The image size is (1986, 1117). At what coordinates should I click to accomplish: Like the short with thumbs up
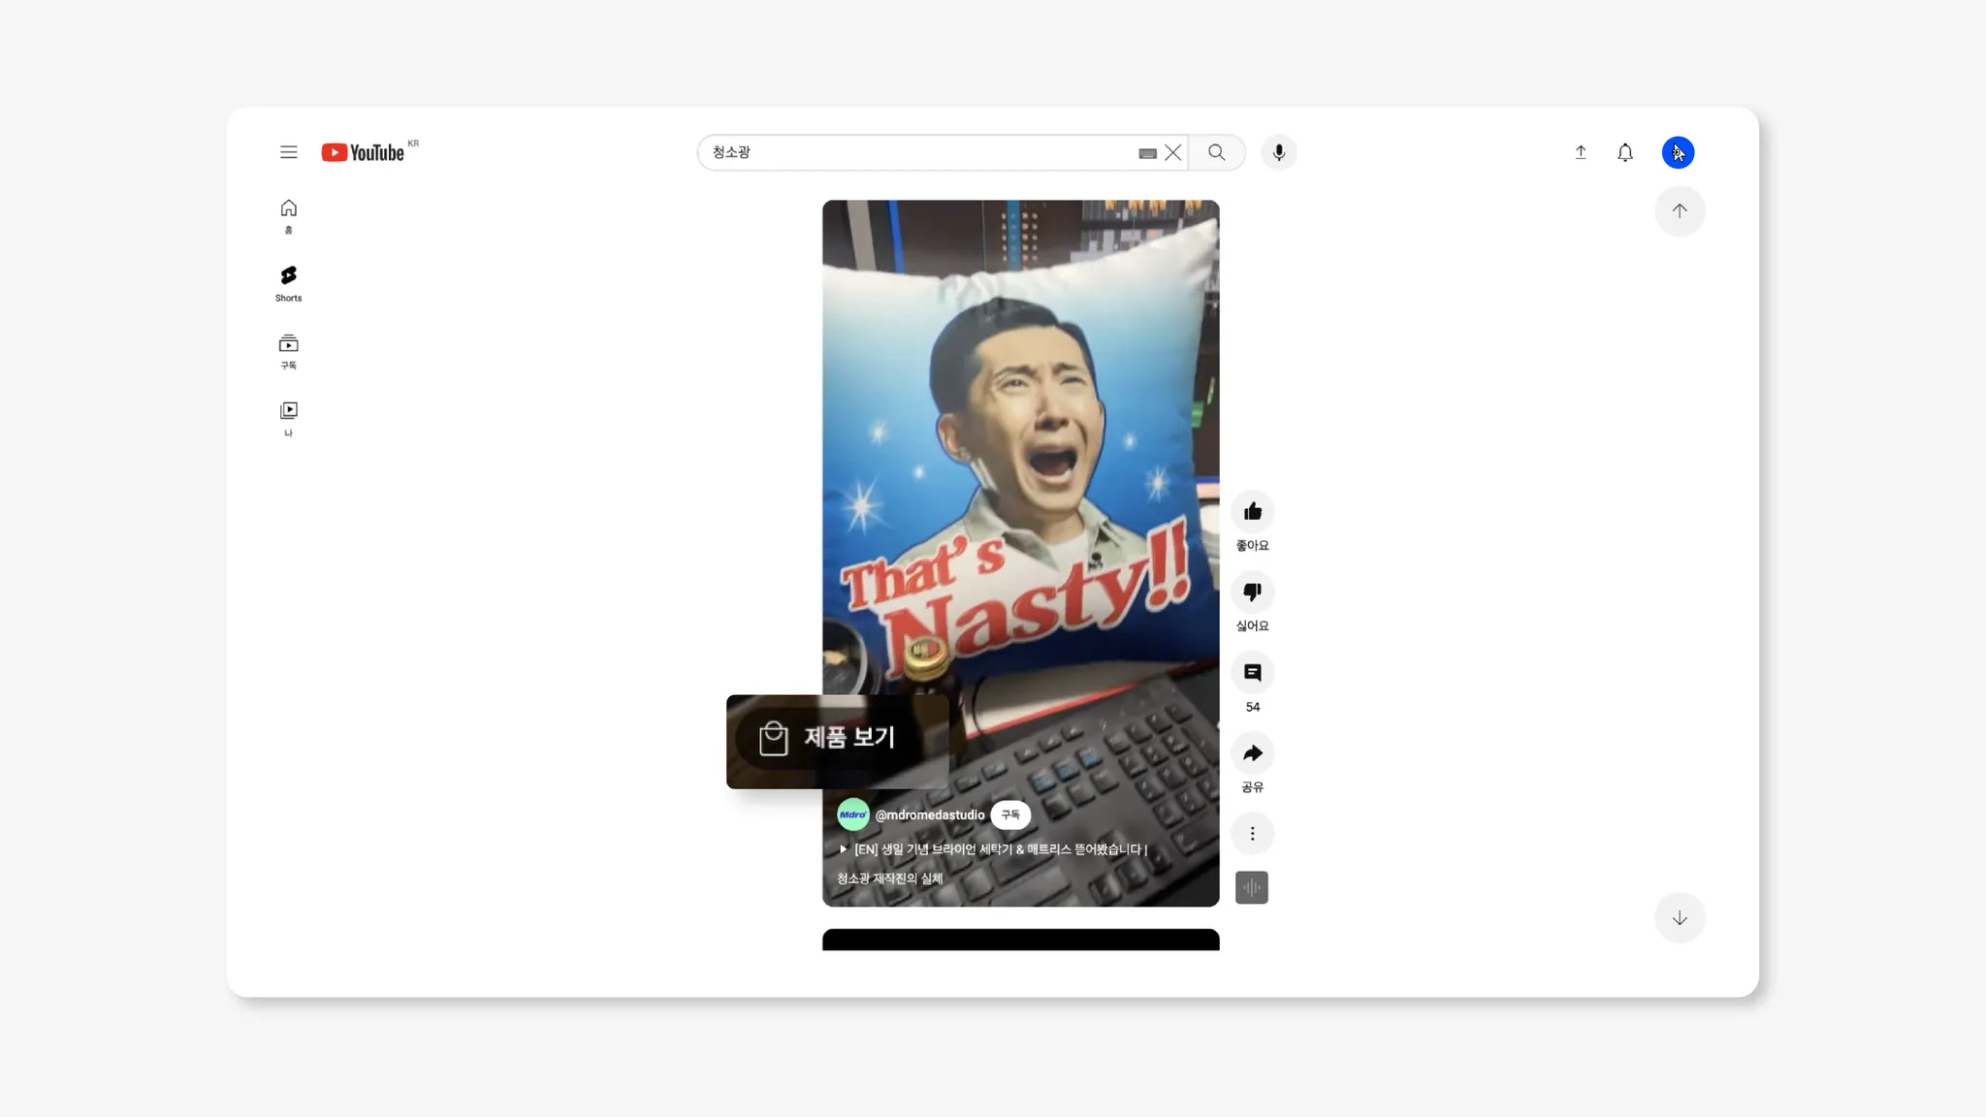(x=1252, y=512)
